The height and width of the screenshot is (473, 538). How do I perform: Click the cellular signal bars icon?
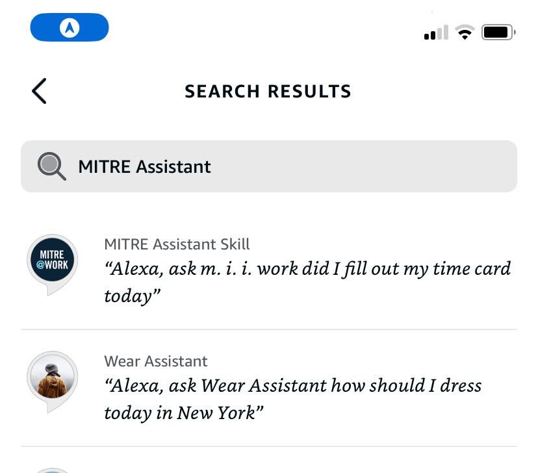coord(436,32)
